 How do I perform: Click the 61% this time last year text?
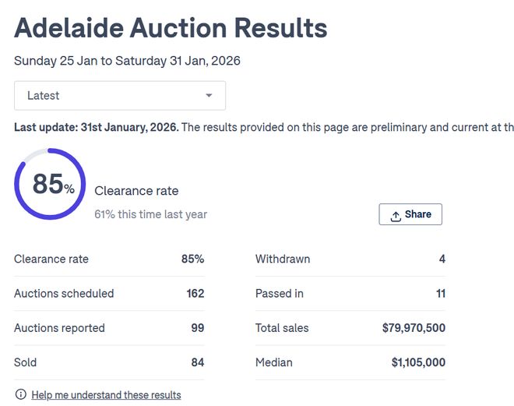[x=150, y=214]
